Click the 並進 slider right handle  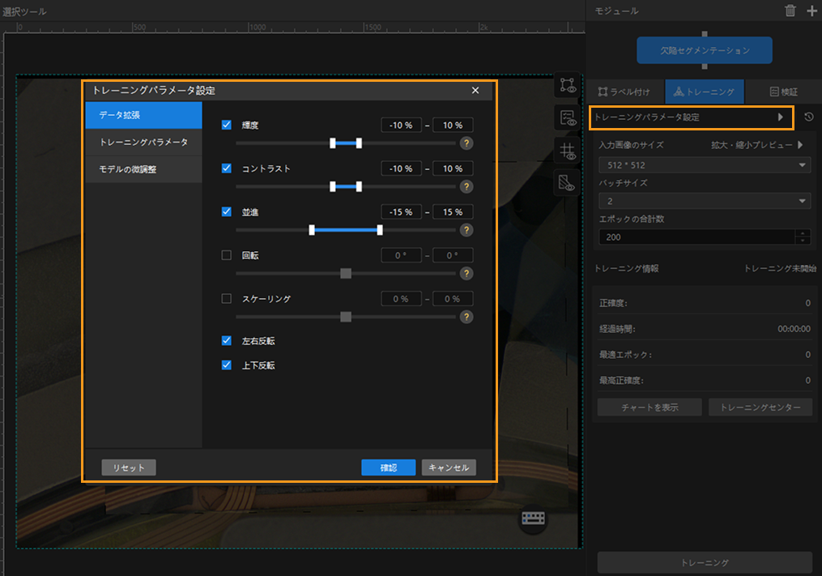pos(380,230)
